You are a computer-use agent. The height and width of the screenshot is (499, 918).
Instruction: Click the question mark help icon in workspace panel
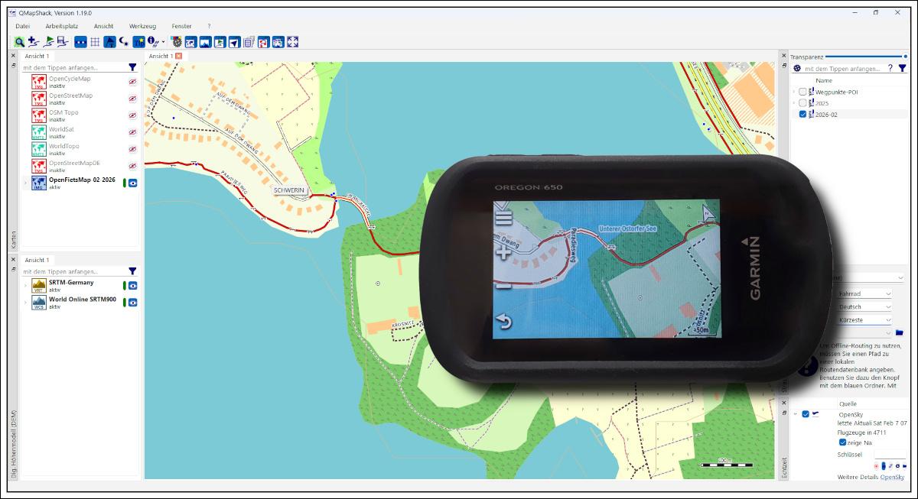890,68
